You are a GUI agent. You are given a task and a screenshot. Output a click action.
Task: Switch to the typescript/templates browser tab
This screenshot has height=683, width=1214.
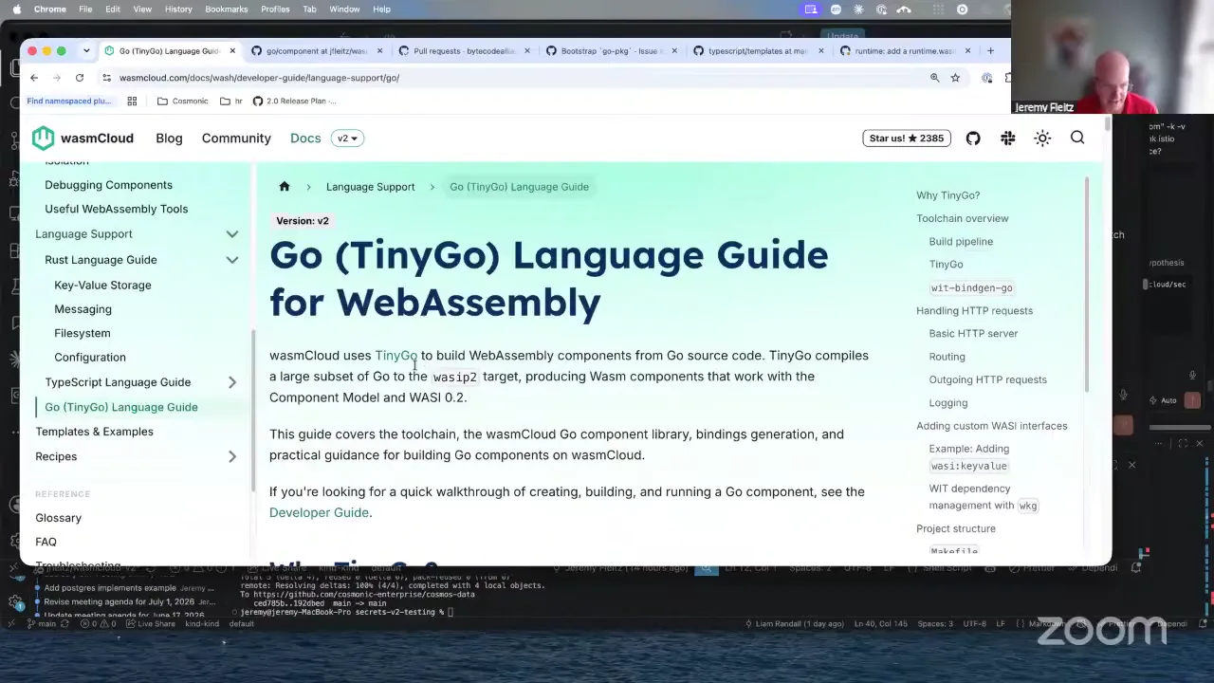pos(757,51)
